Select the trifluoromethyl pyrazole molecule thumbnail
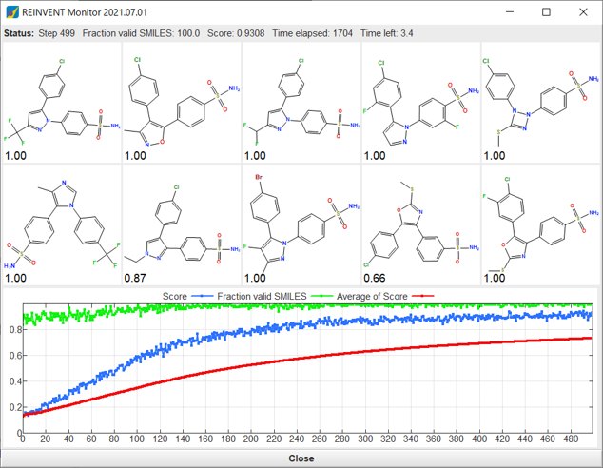603x468 pixels. point(62,103)
